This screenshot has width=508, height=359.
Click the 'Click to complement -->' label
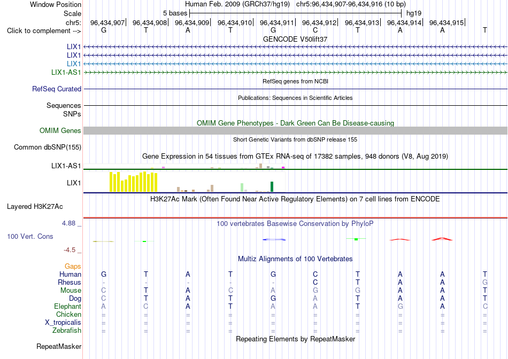click(44, 31)
